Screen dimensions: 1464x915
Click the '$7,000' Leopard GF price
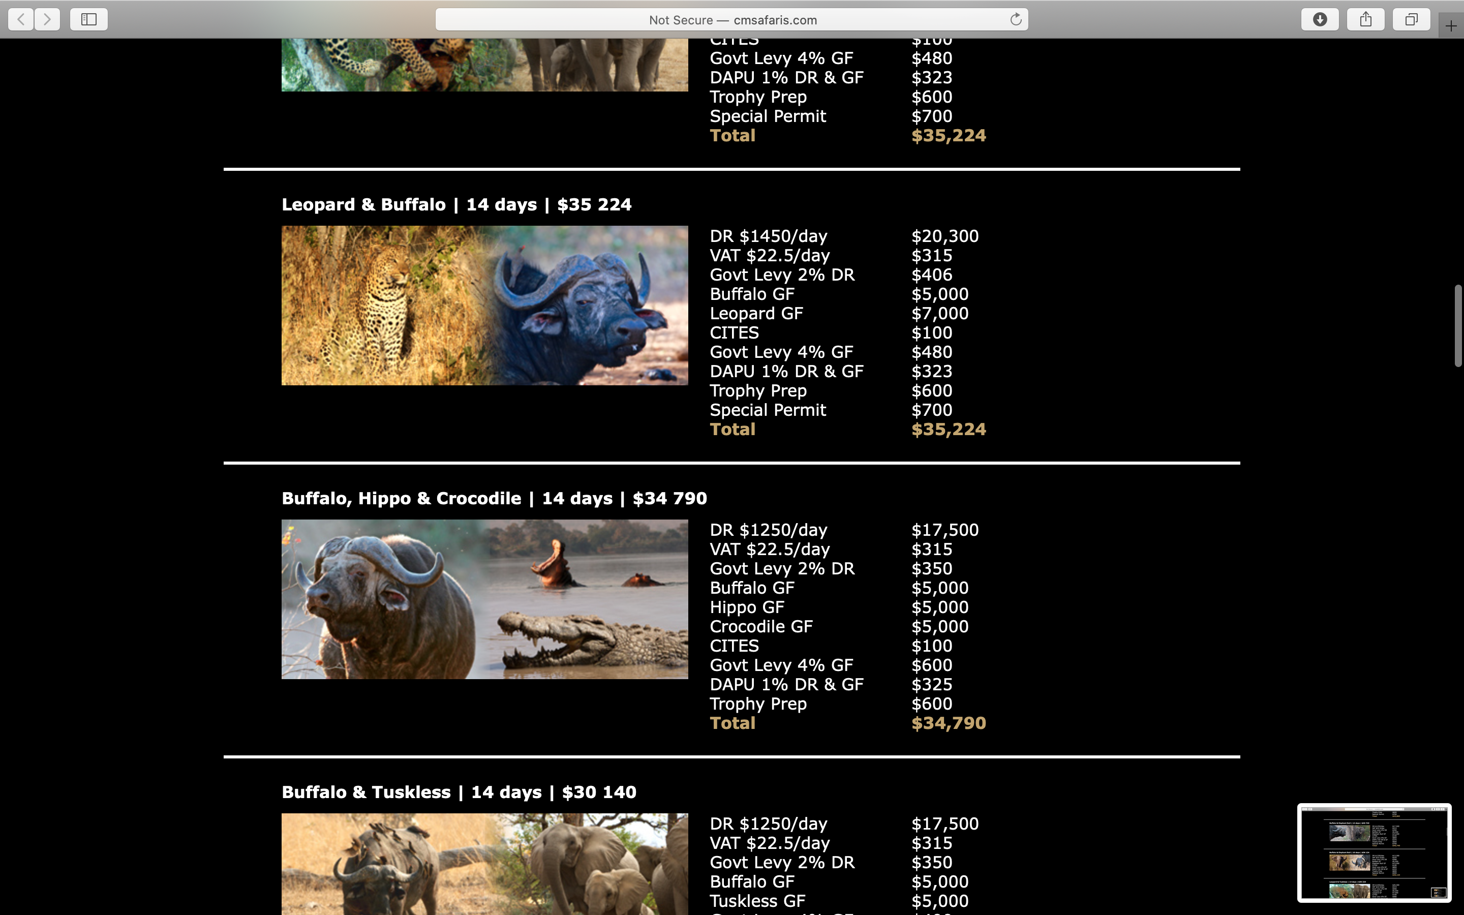[940, 314]
